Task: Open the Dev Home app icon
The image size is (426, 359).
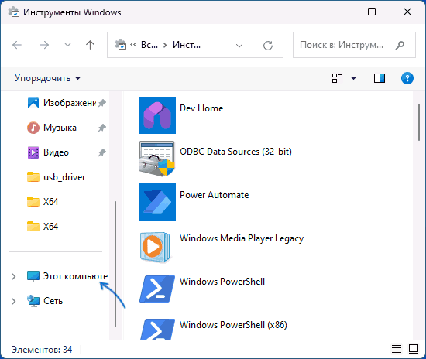Action: (157, 115)
